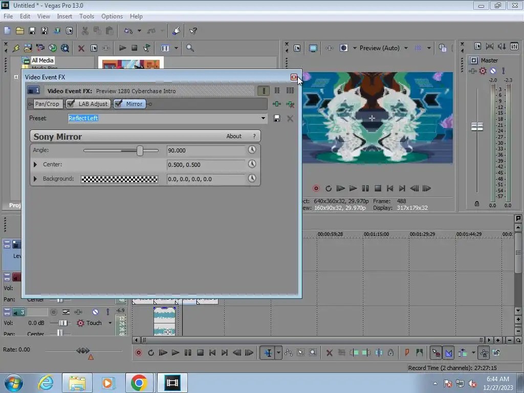Click the Save Preset disk icon
This screenshot has width=524, height=393.
click(x=277, y=118)
